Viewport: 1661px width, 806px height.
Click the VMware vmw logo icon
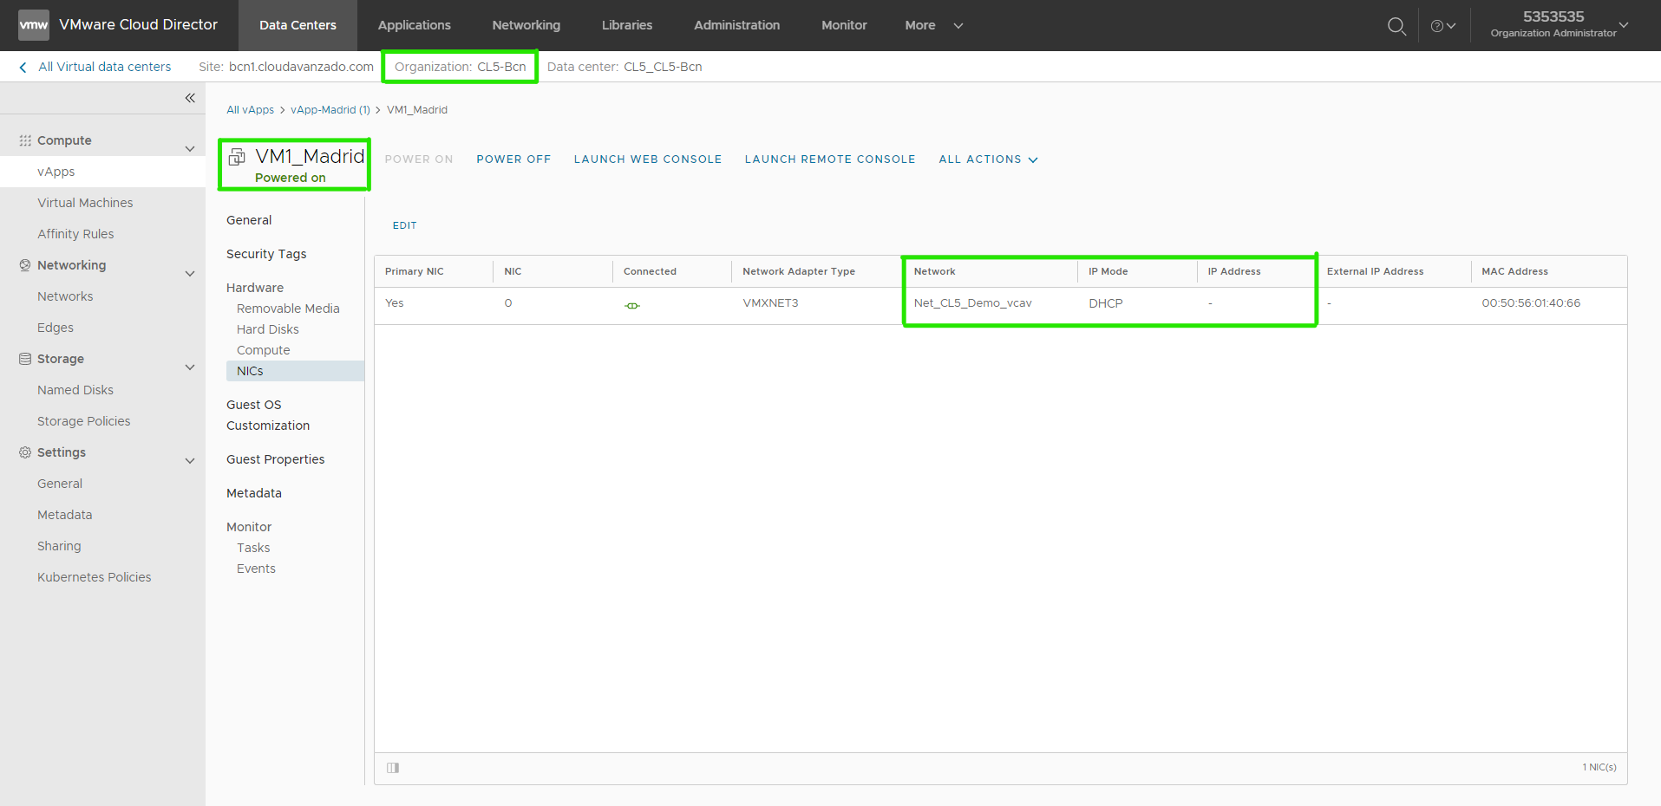[34, 25]
